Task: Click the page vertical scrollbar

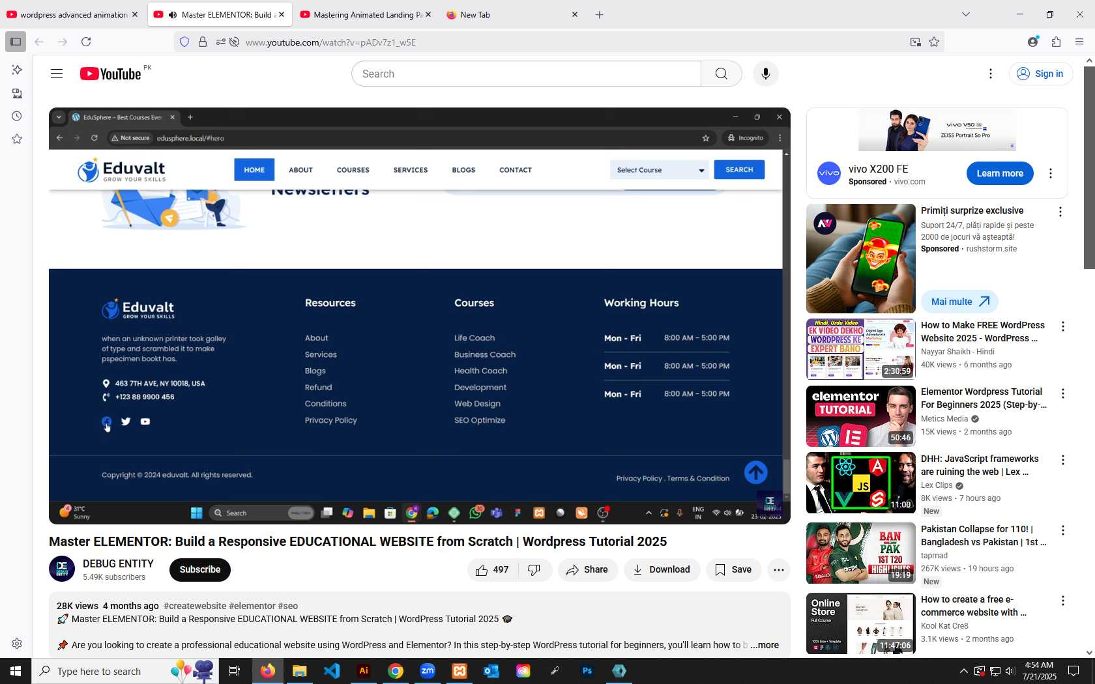Action: [x=1089, y=167]
